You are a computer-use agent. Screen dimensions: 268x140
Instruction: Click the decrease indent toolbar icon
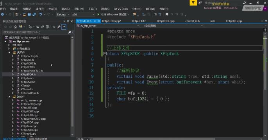coord(155,14)
